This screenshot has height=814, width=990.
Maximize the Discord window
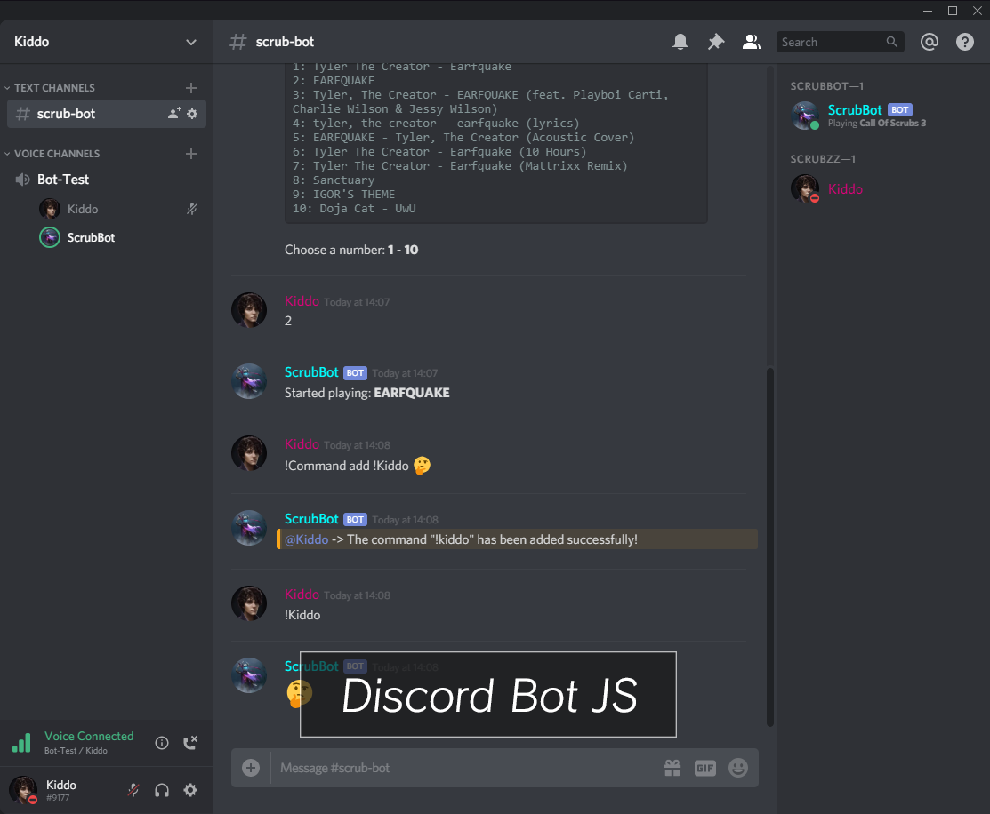[x=952, y=10]
